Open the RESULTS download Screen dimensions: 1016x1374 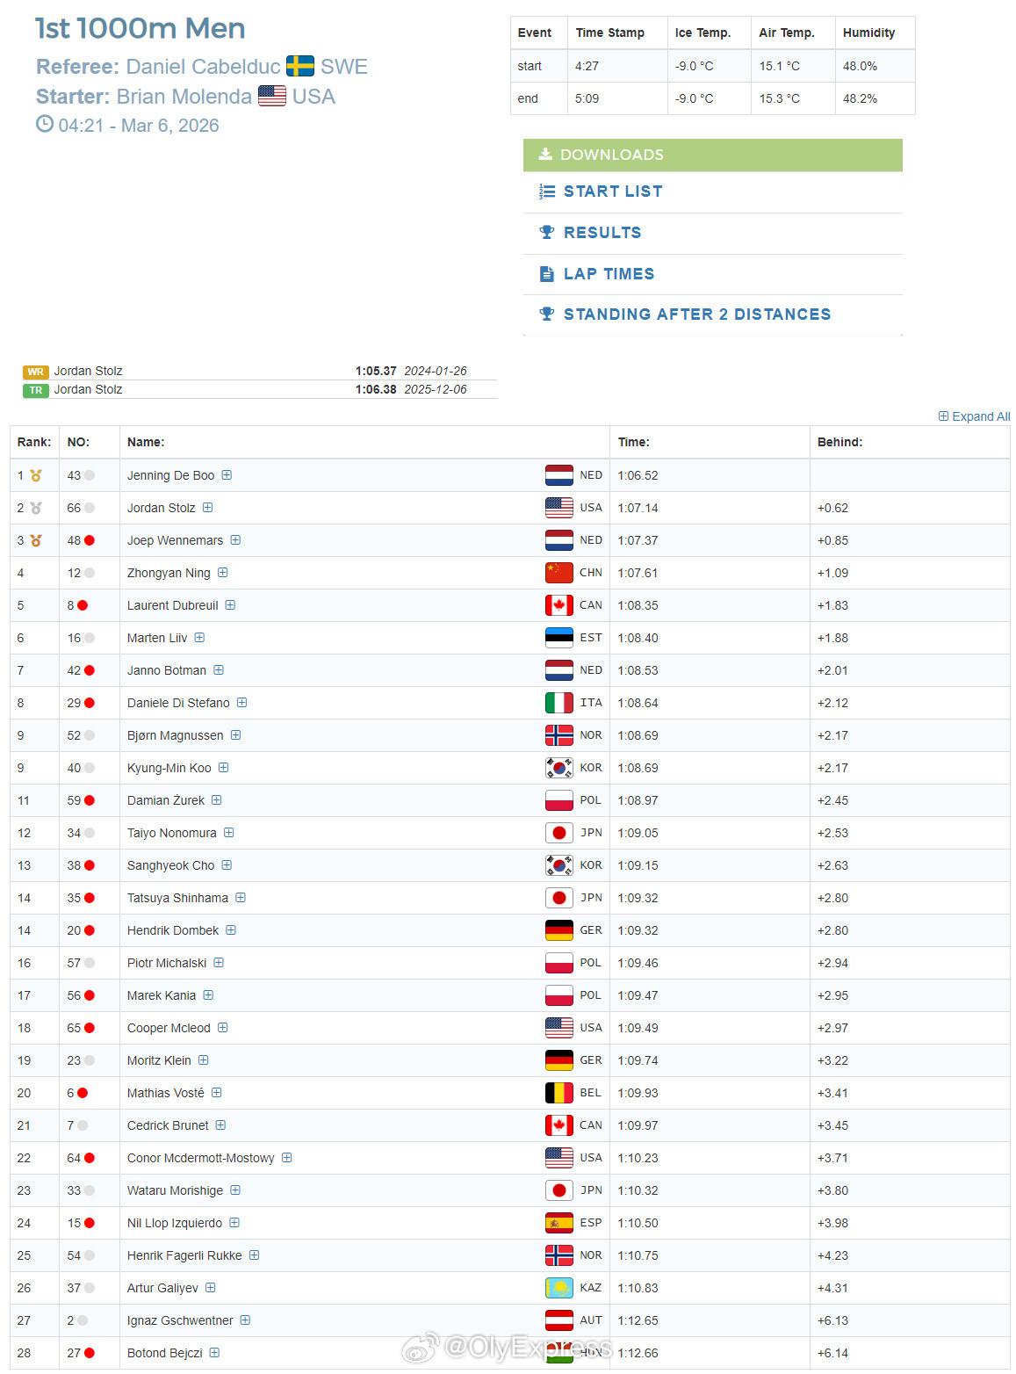(602, 233)
